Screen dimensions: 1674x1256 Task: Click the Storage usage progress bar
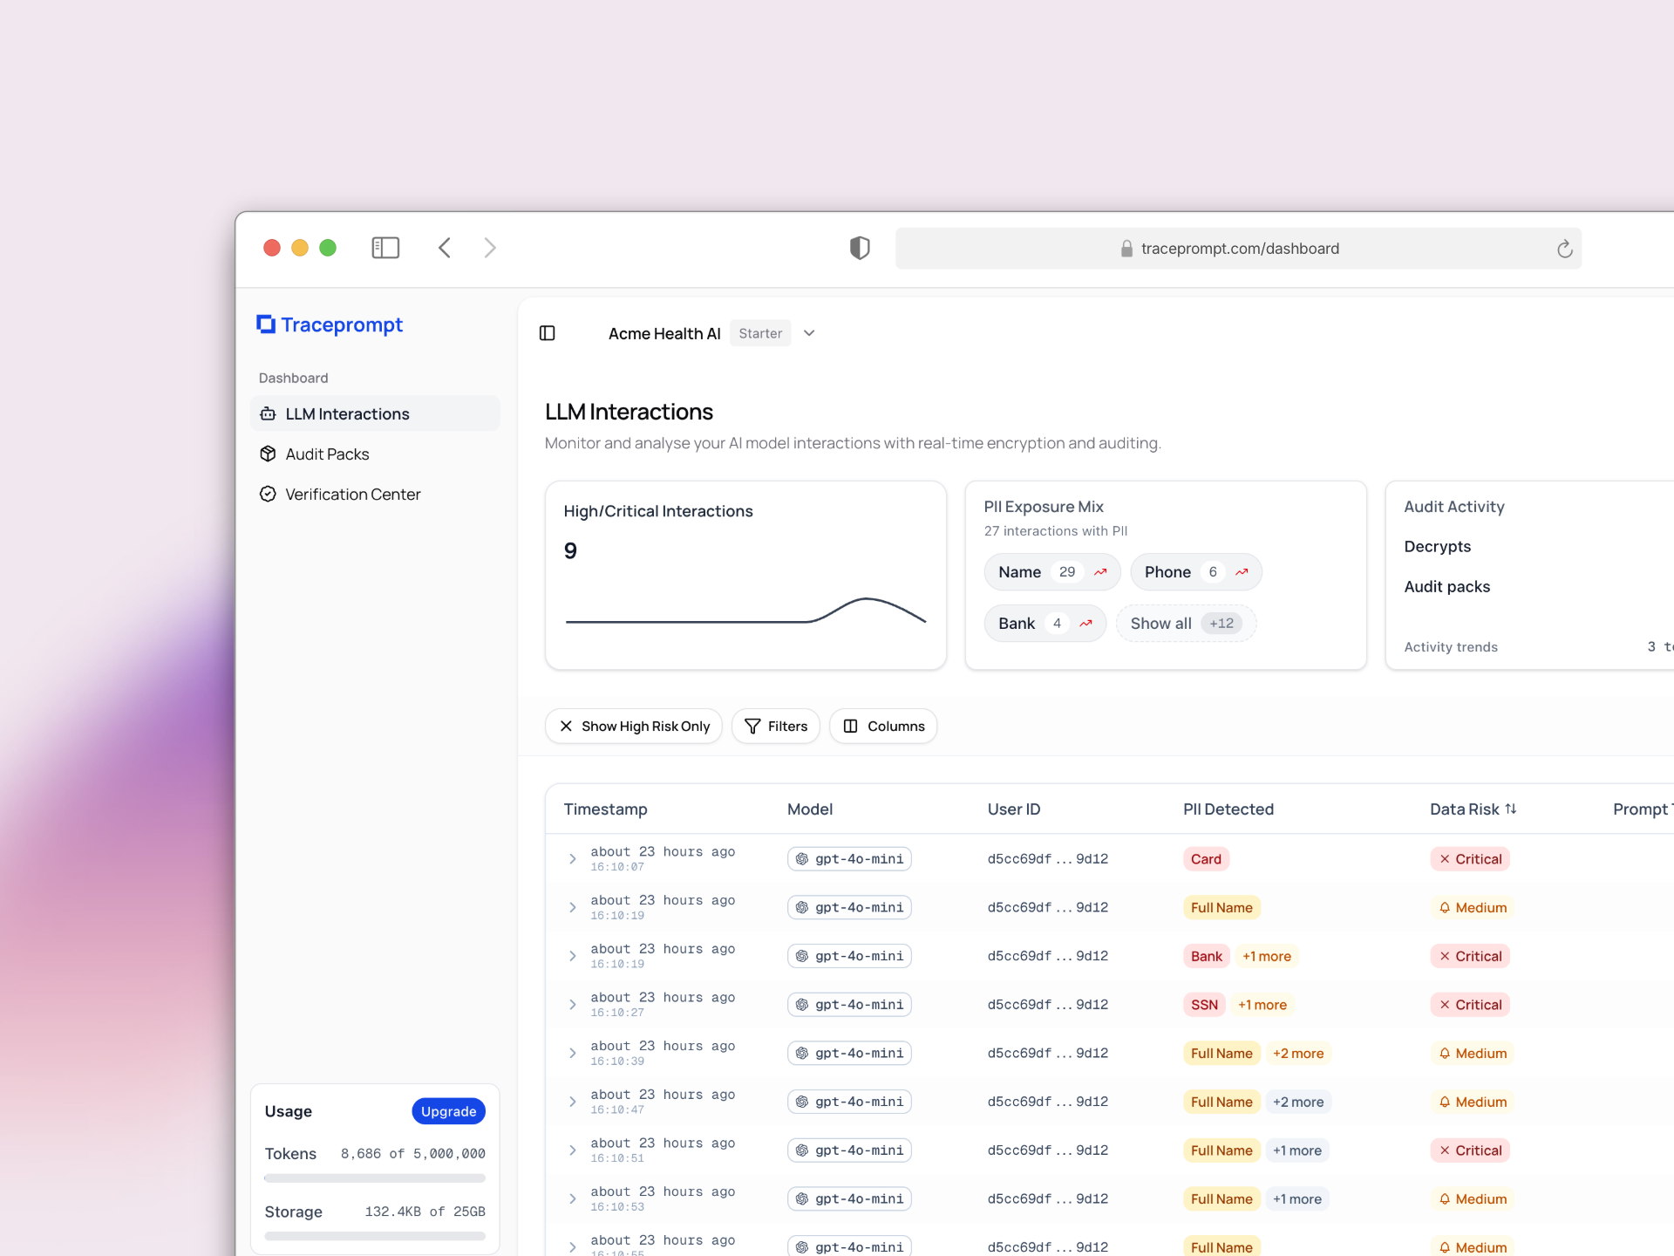point(375,1236)
